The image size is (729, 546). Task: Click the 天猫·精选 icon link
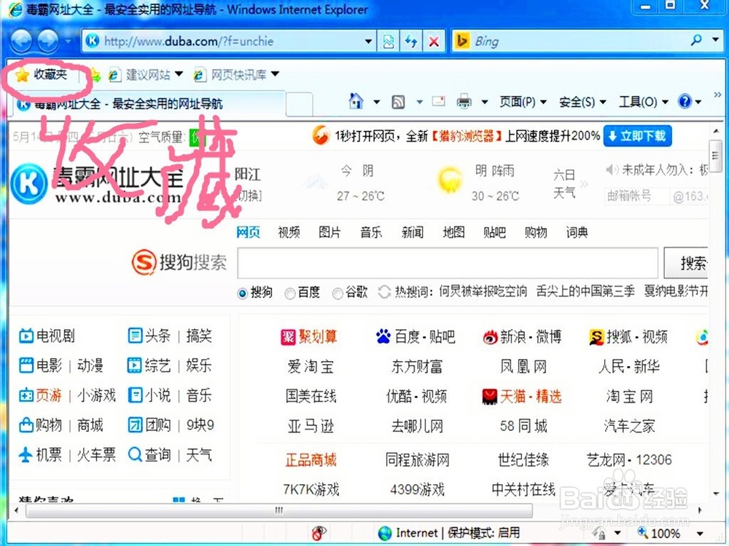click(x=522, y=396)
